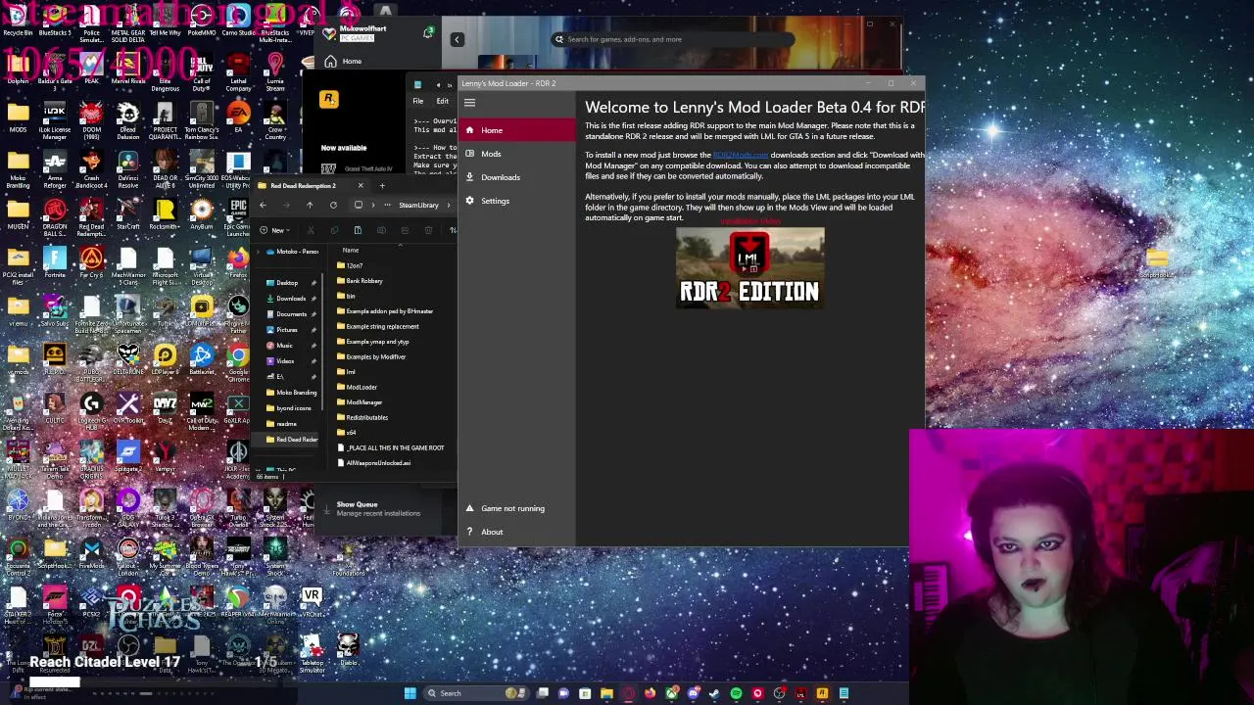
Task: Open the x64 folder
Action: pos(346,433)
